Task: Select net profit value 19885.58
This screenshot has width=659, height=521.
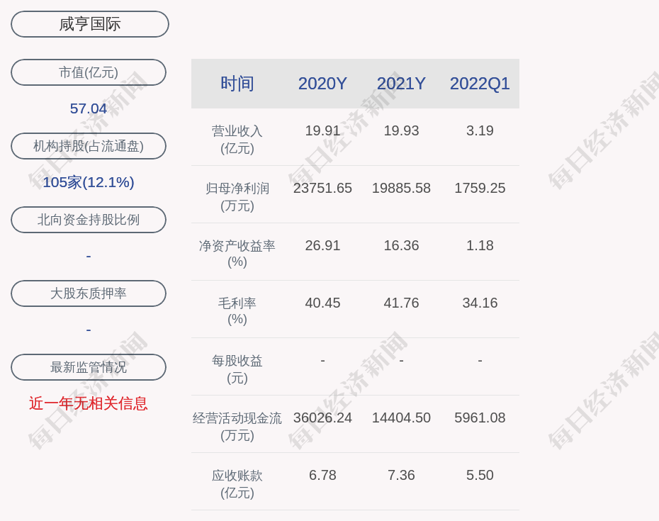Action: pyautogui.click(x=401, y=188)
